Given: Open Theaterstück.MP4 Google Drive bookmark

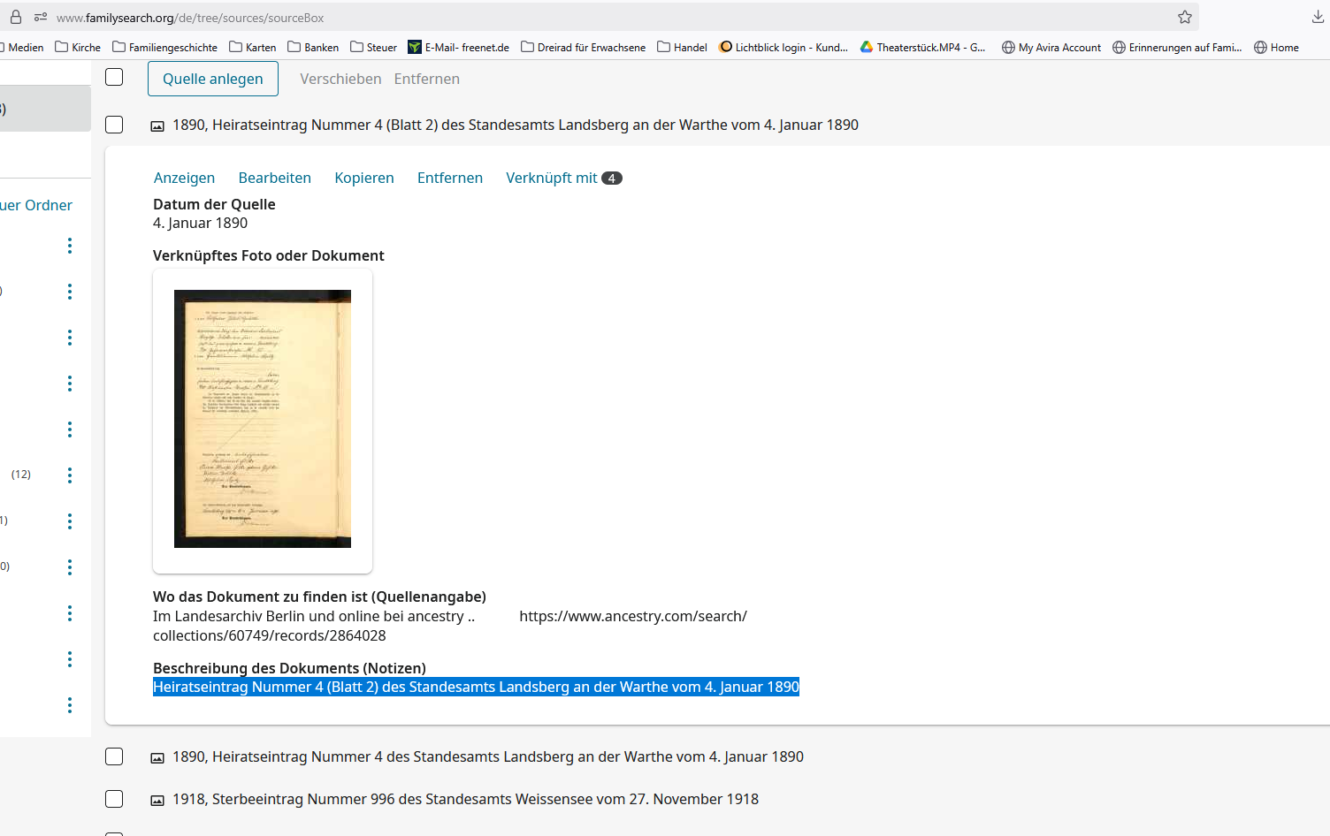Looking at the screenshot, I should (x=923, y=47).
